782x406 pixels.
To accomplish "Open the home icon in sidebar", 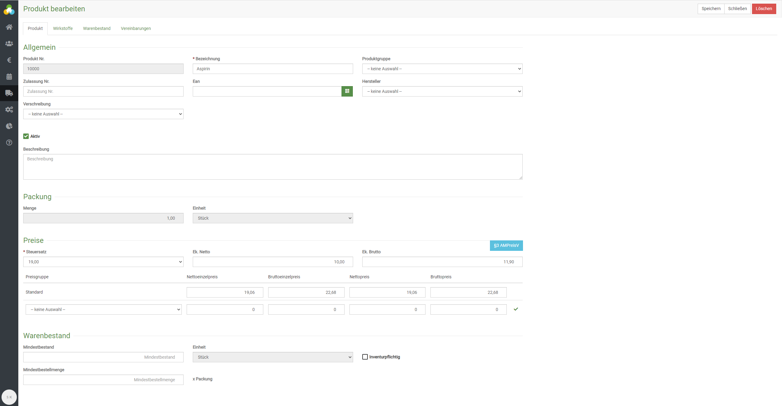I will (x=9, y=27).
